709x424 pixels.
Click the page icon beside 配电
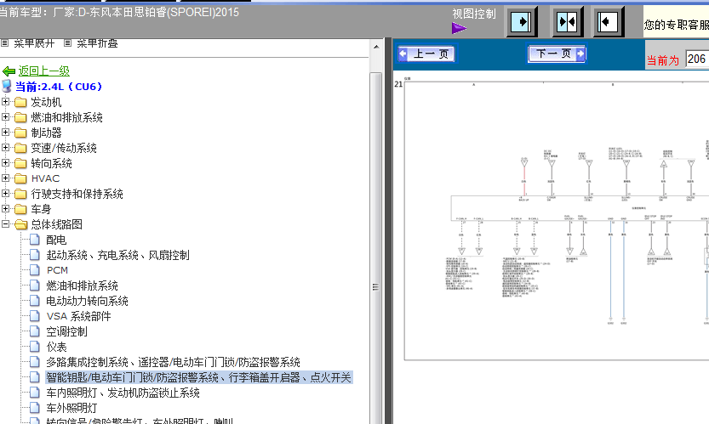[x=34, y=240]
